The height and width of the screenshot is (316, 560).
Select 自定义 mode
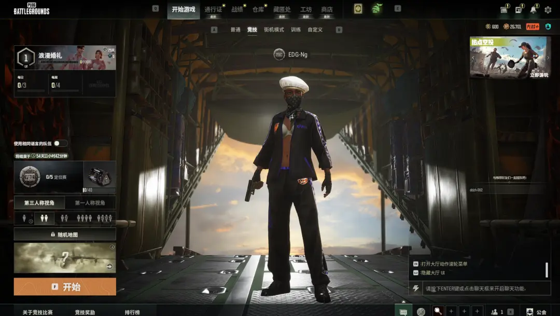click(315, 30)
